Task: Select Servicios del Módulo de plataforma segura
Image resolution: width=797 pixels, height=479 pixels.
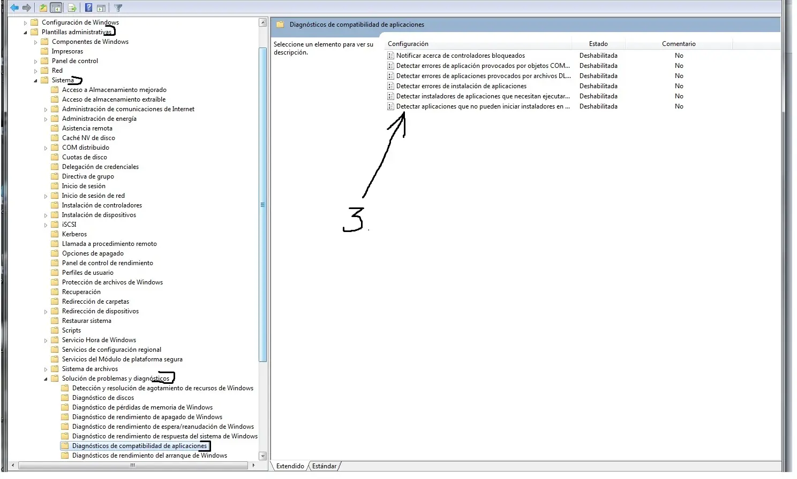Action: [x=122, y=359]
